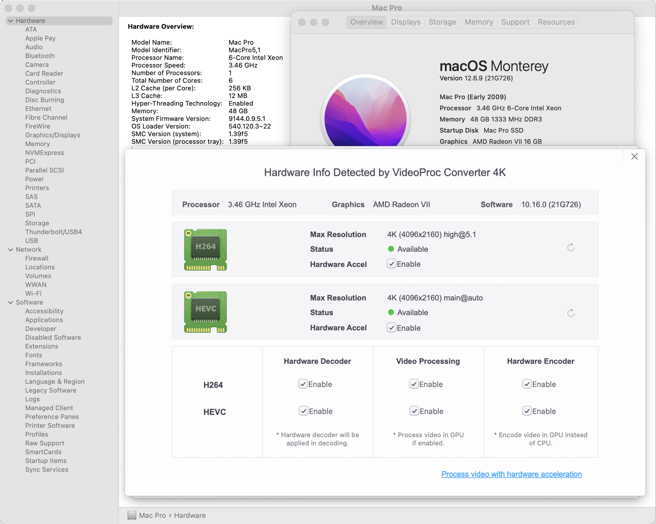Refresh the H264 hardware status

pos(571,247)
